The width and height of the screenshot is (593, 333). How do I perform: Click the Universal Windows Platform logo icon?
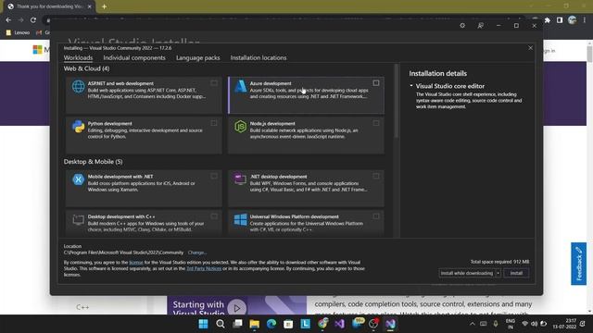click(240, 219)
